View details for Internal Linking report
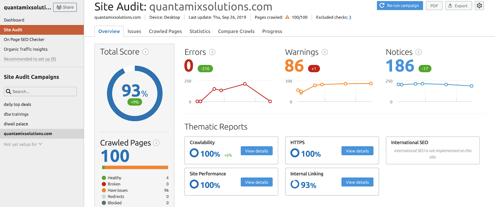The image size is (495, 207). pyautogui.click(x=357, y=182)
